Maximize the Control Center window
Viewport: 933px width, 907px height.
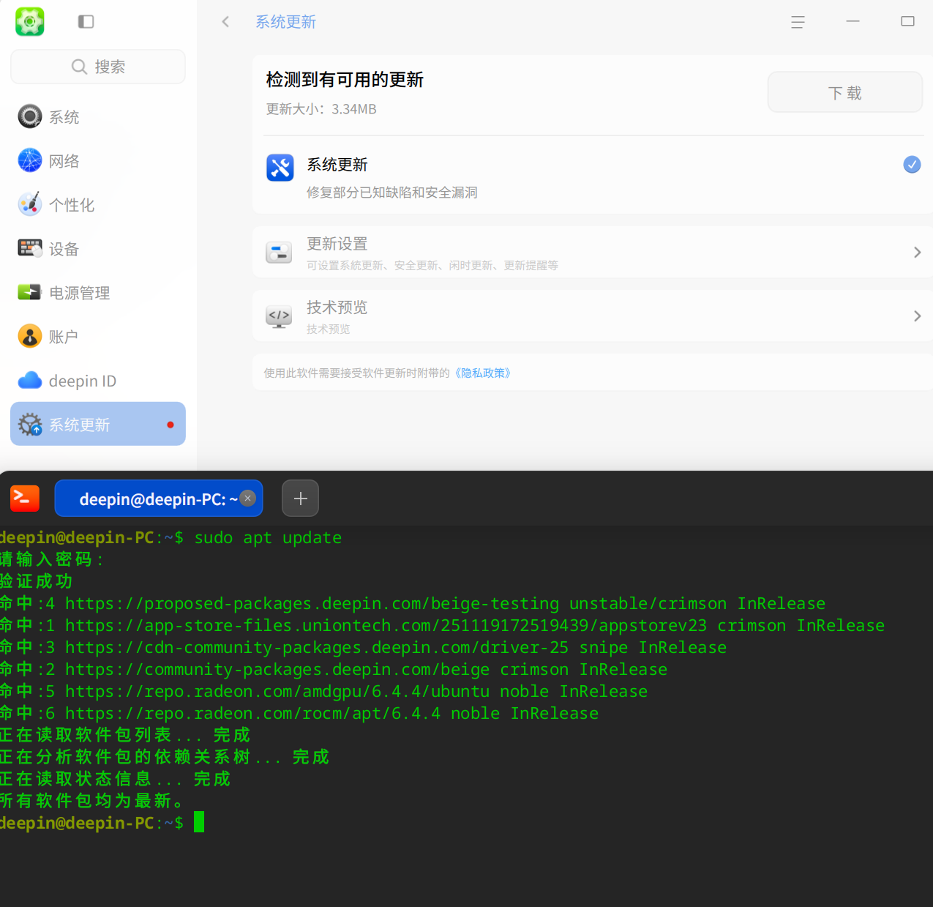point(907,21)
